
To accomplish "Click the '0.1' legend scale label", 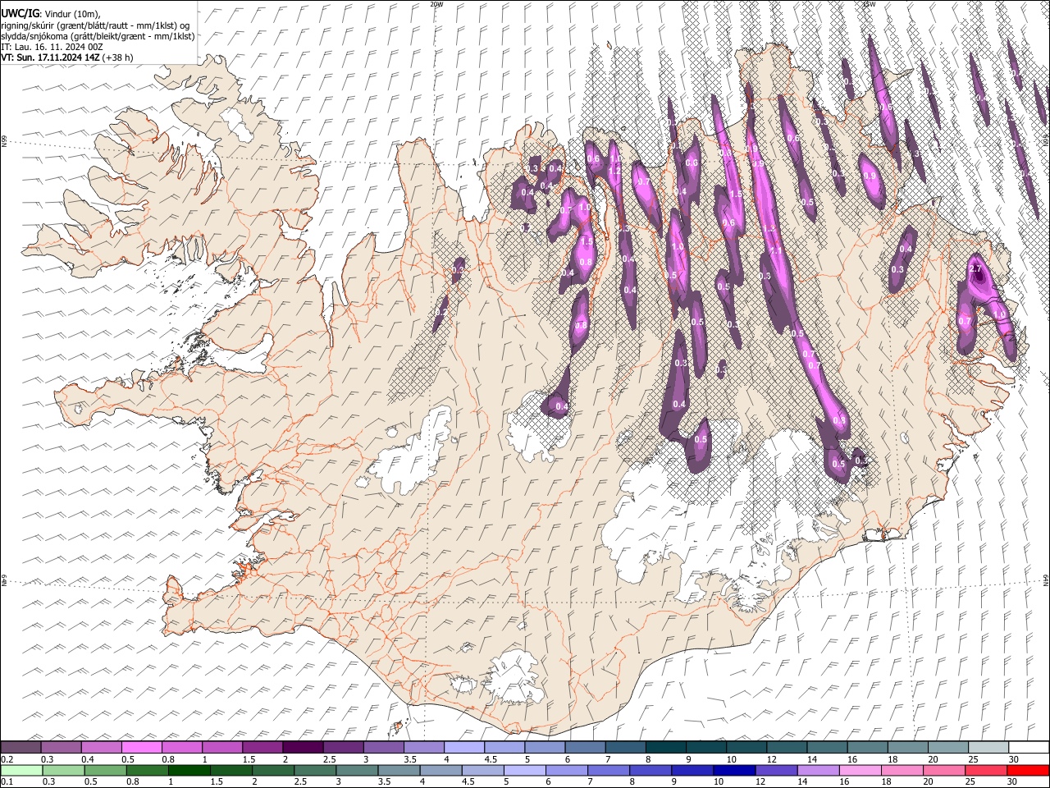I will point(7,781).
